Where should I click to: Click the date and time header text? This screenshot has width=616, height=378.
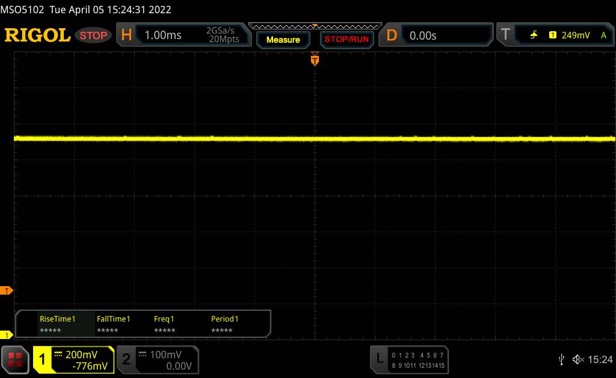(x=111, y=10)
